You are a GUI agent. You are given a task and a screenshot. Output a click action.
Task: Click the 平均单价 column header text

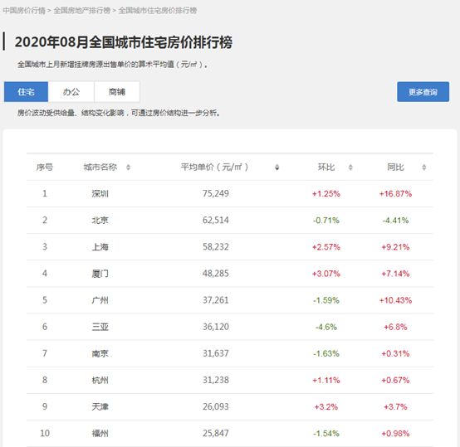pos(214,168)
